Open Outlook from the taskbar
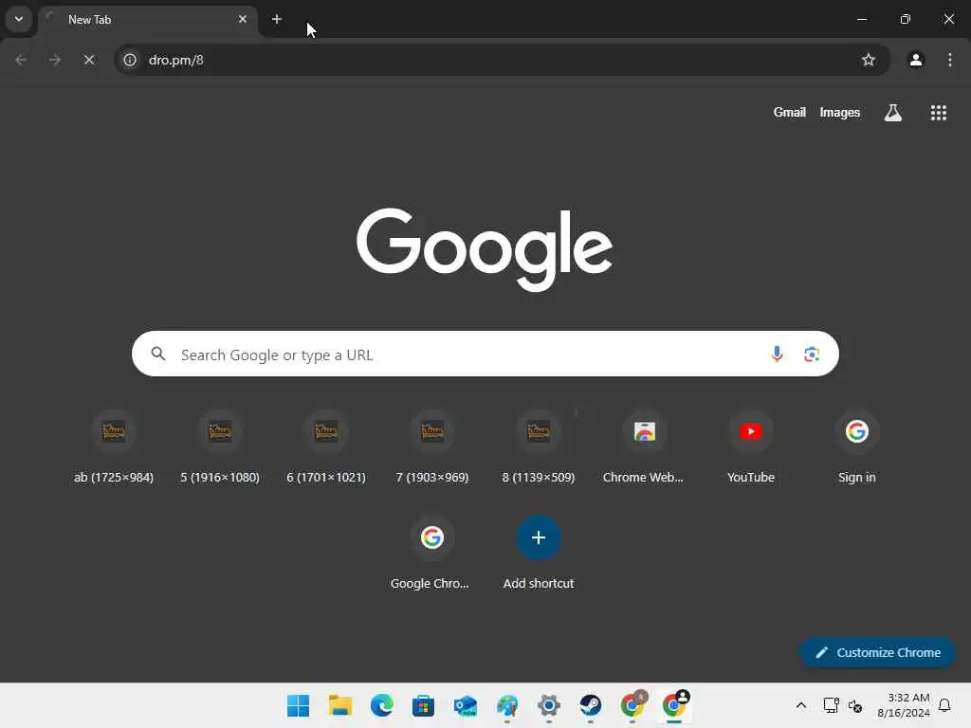Screen dimensions: 971x728 465,705
